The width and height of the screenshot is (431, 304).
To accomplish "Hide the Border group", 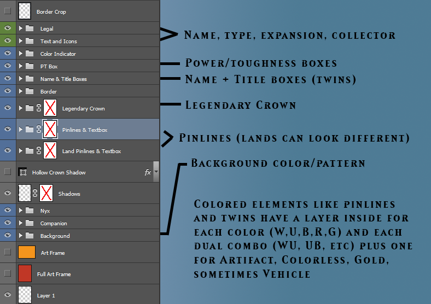I will click(x=8, y=91).
